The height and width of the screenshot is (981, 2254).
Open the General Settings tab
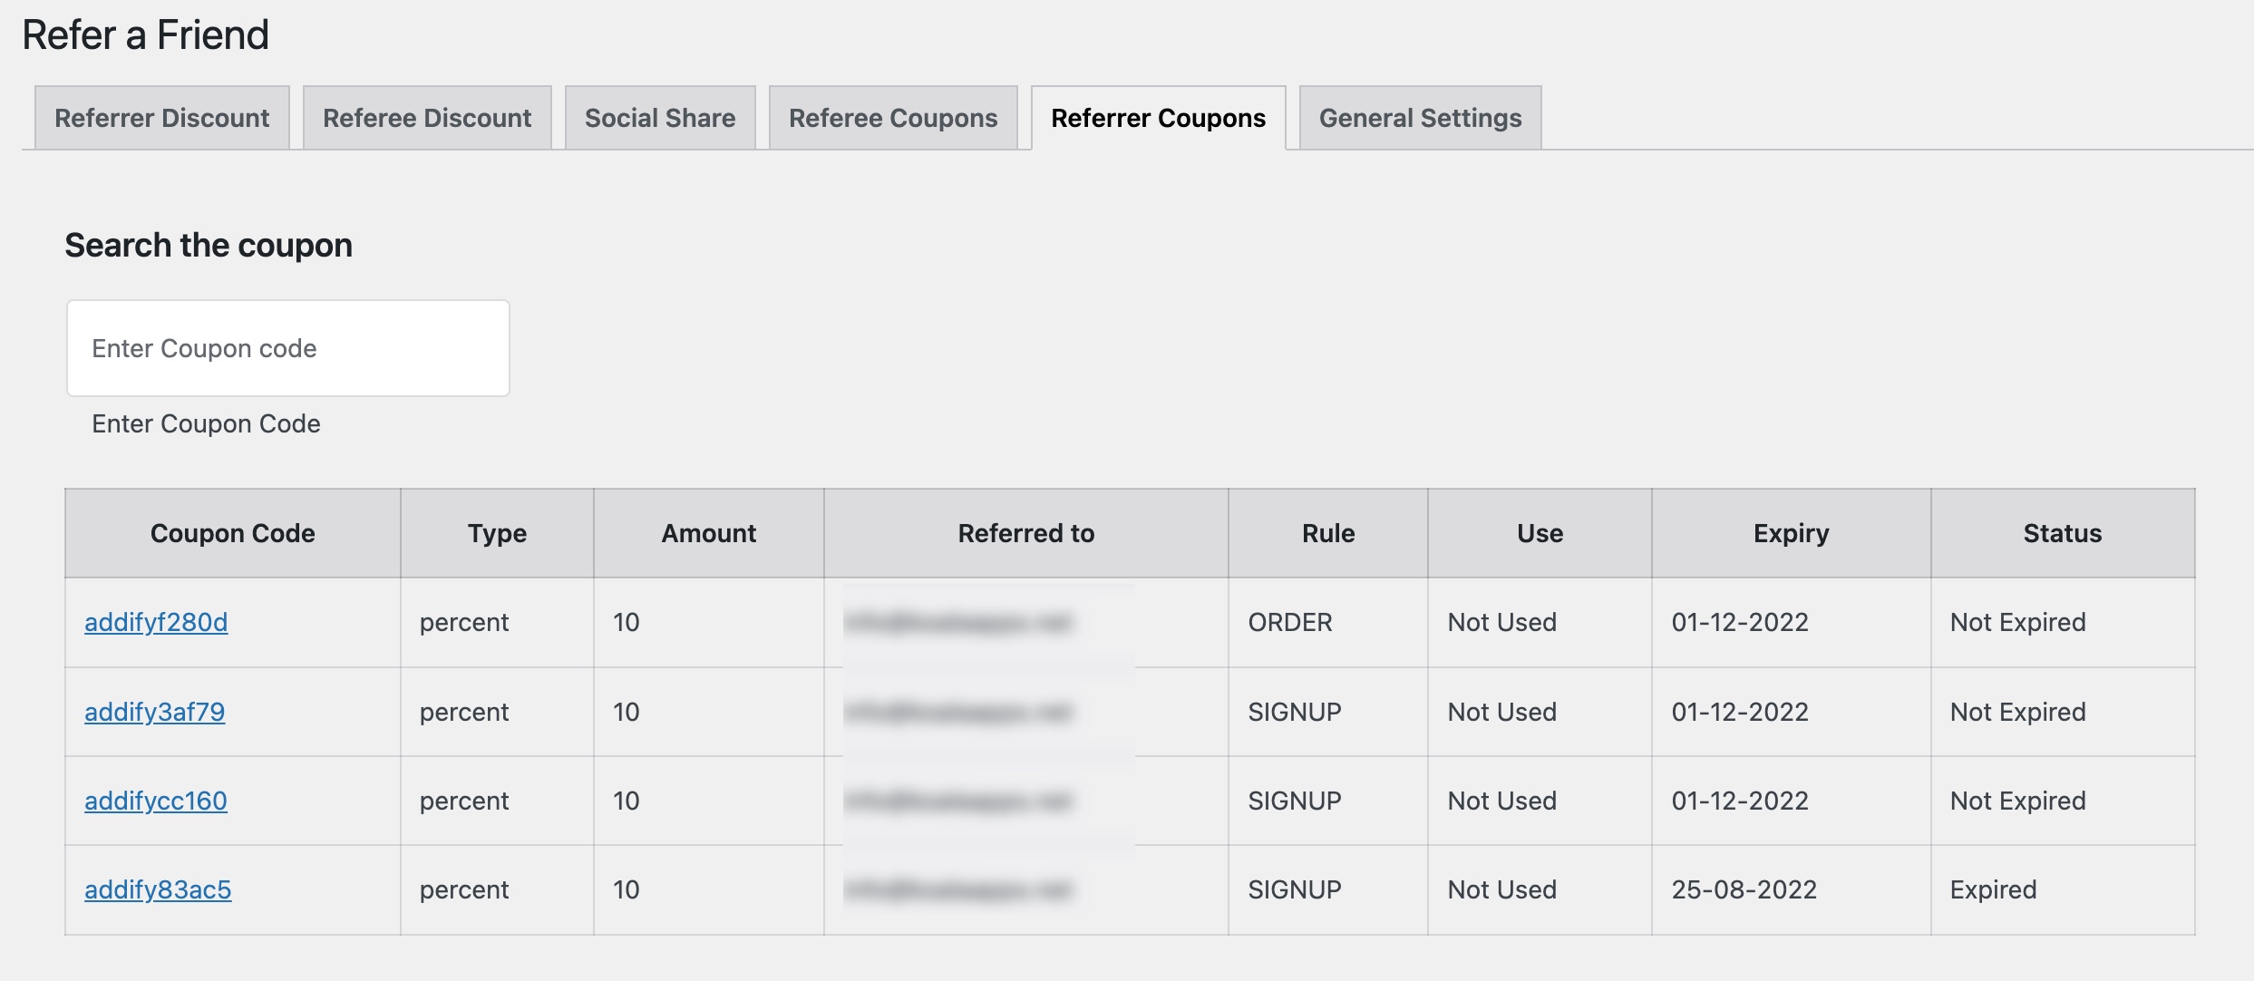click(1419, 117)
